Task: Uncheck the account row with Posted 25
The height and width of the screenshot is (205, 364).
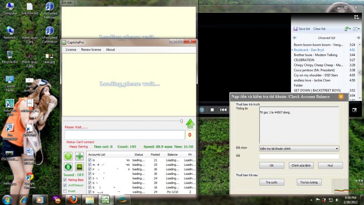Action: (90, 164)
